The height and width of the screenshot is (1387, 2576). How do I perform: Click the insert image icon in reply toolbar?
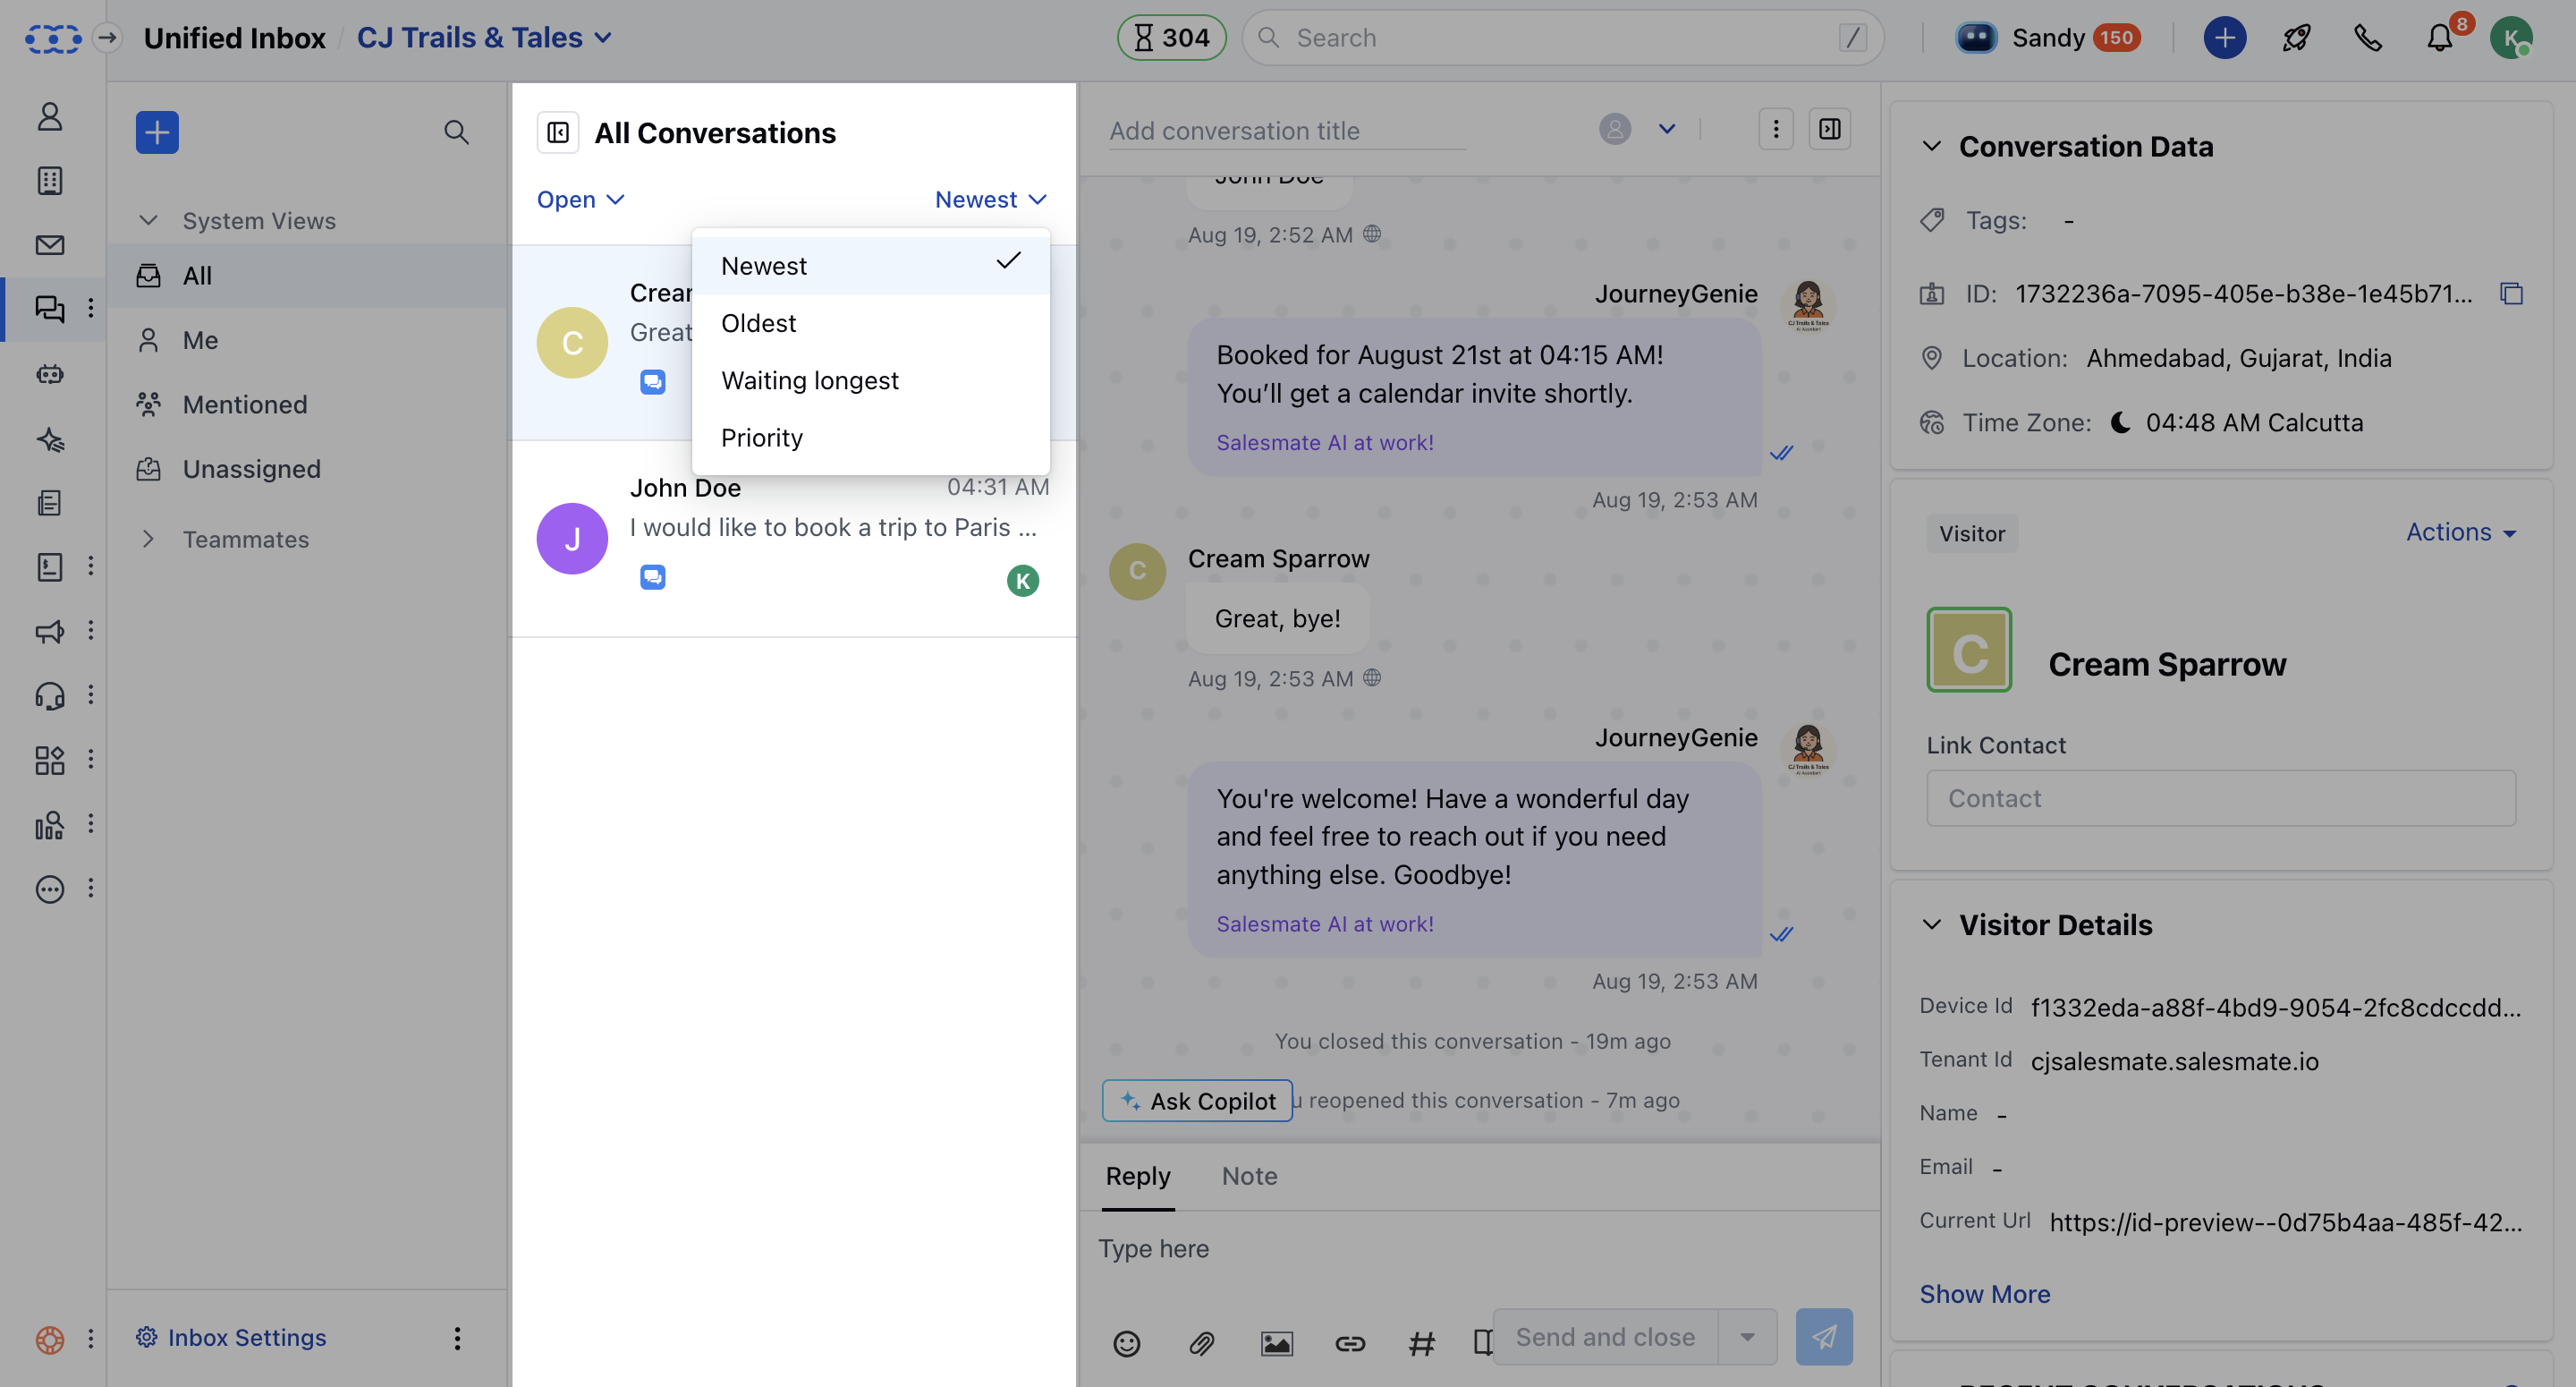pyautogui.click(x=1276, y=1342)
